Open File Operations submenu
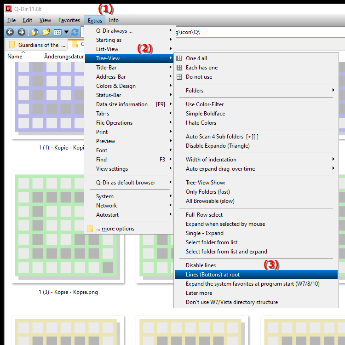The width and height of the screenshot is (345, 345). pos(129,123)
